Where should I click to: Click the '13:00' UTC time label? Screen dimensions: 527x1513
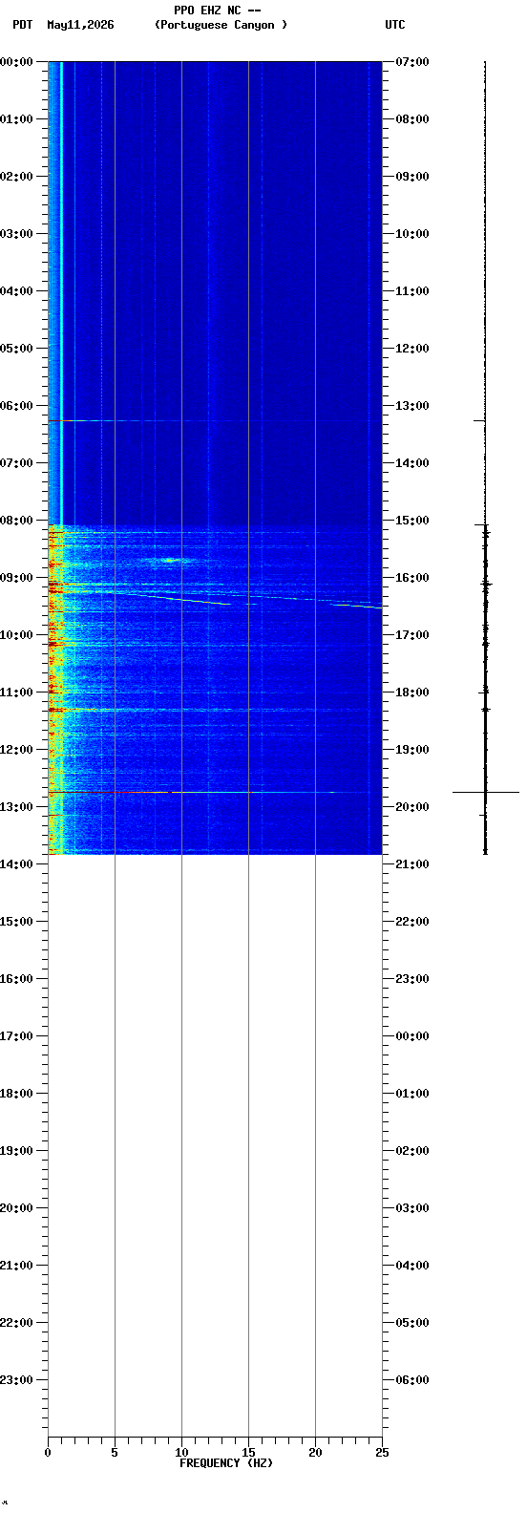(412, 405)
